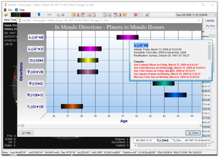Open the File menu
The width and height of the screenshot is (219, 157).
10,10
